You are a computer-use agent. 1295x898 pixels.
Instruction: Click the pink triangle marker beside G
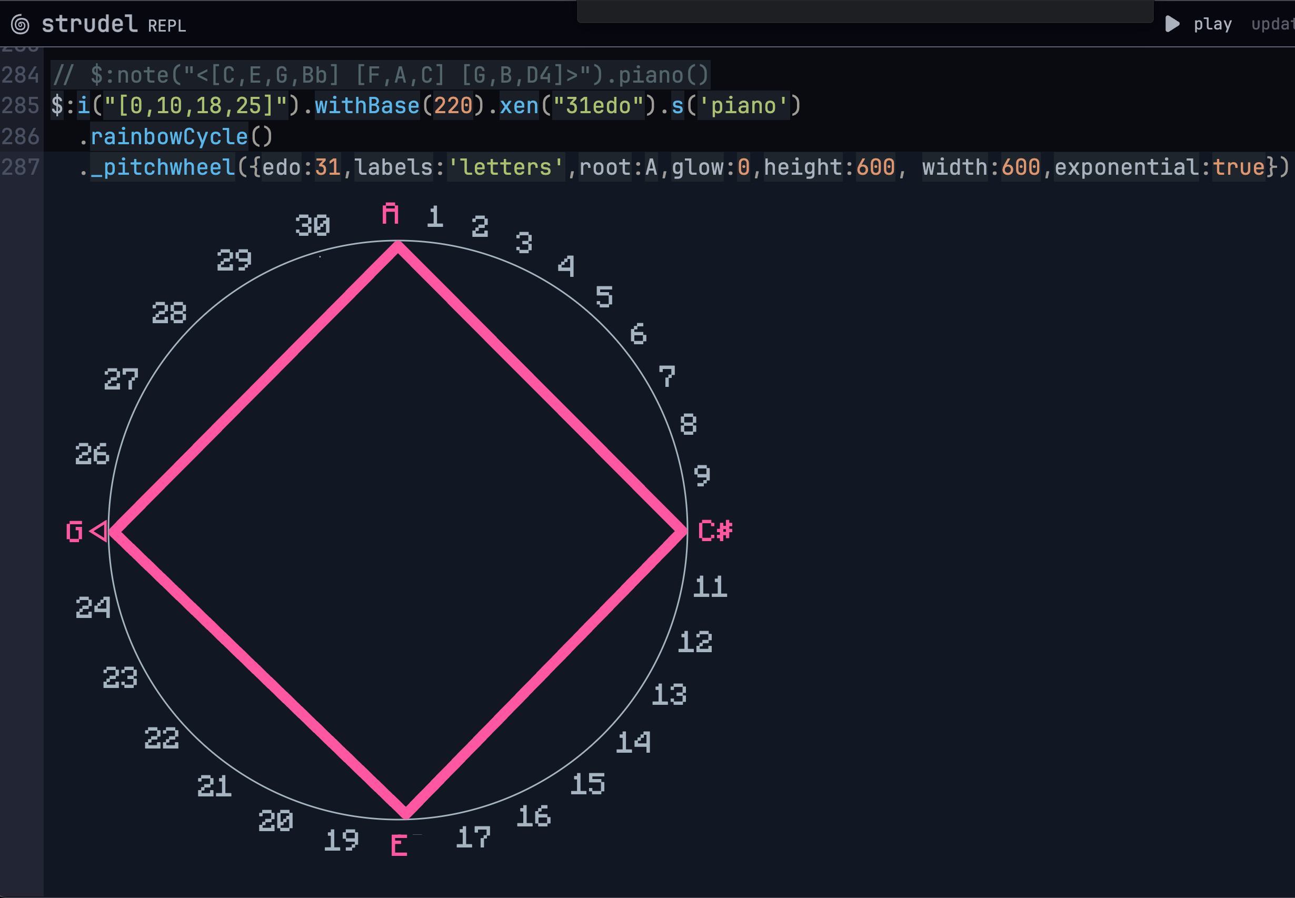[99, 531]
